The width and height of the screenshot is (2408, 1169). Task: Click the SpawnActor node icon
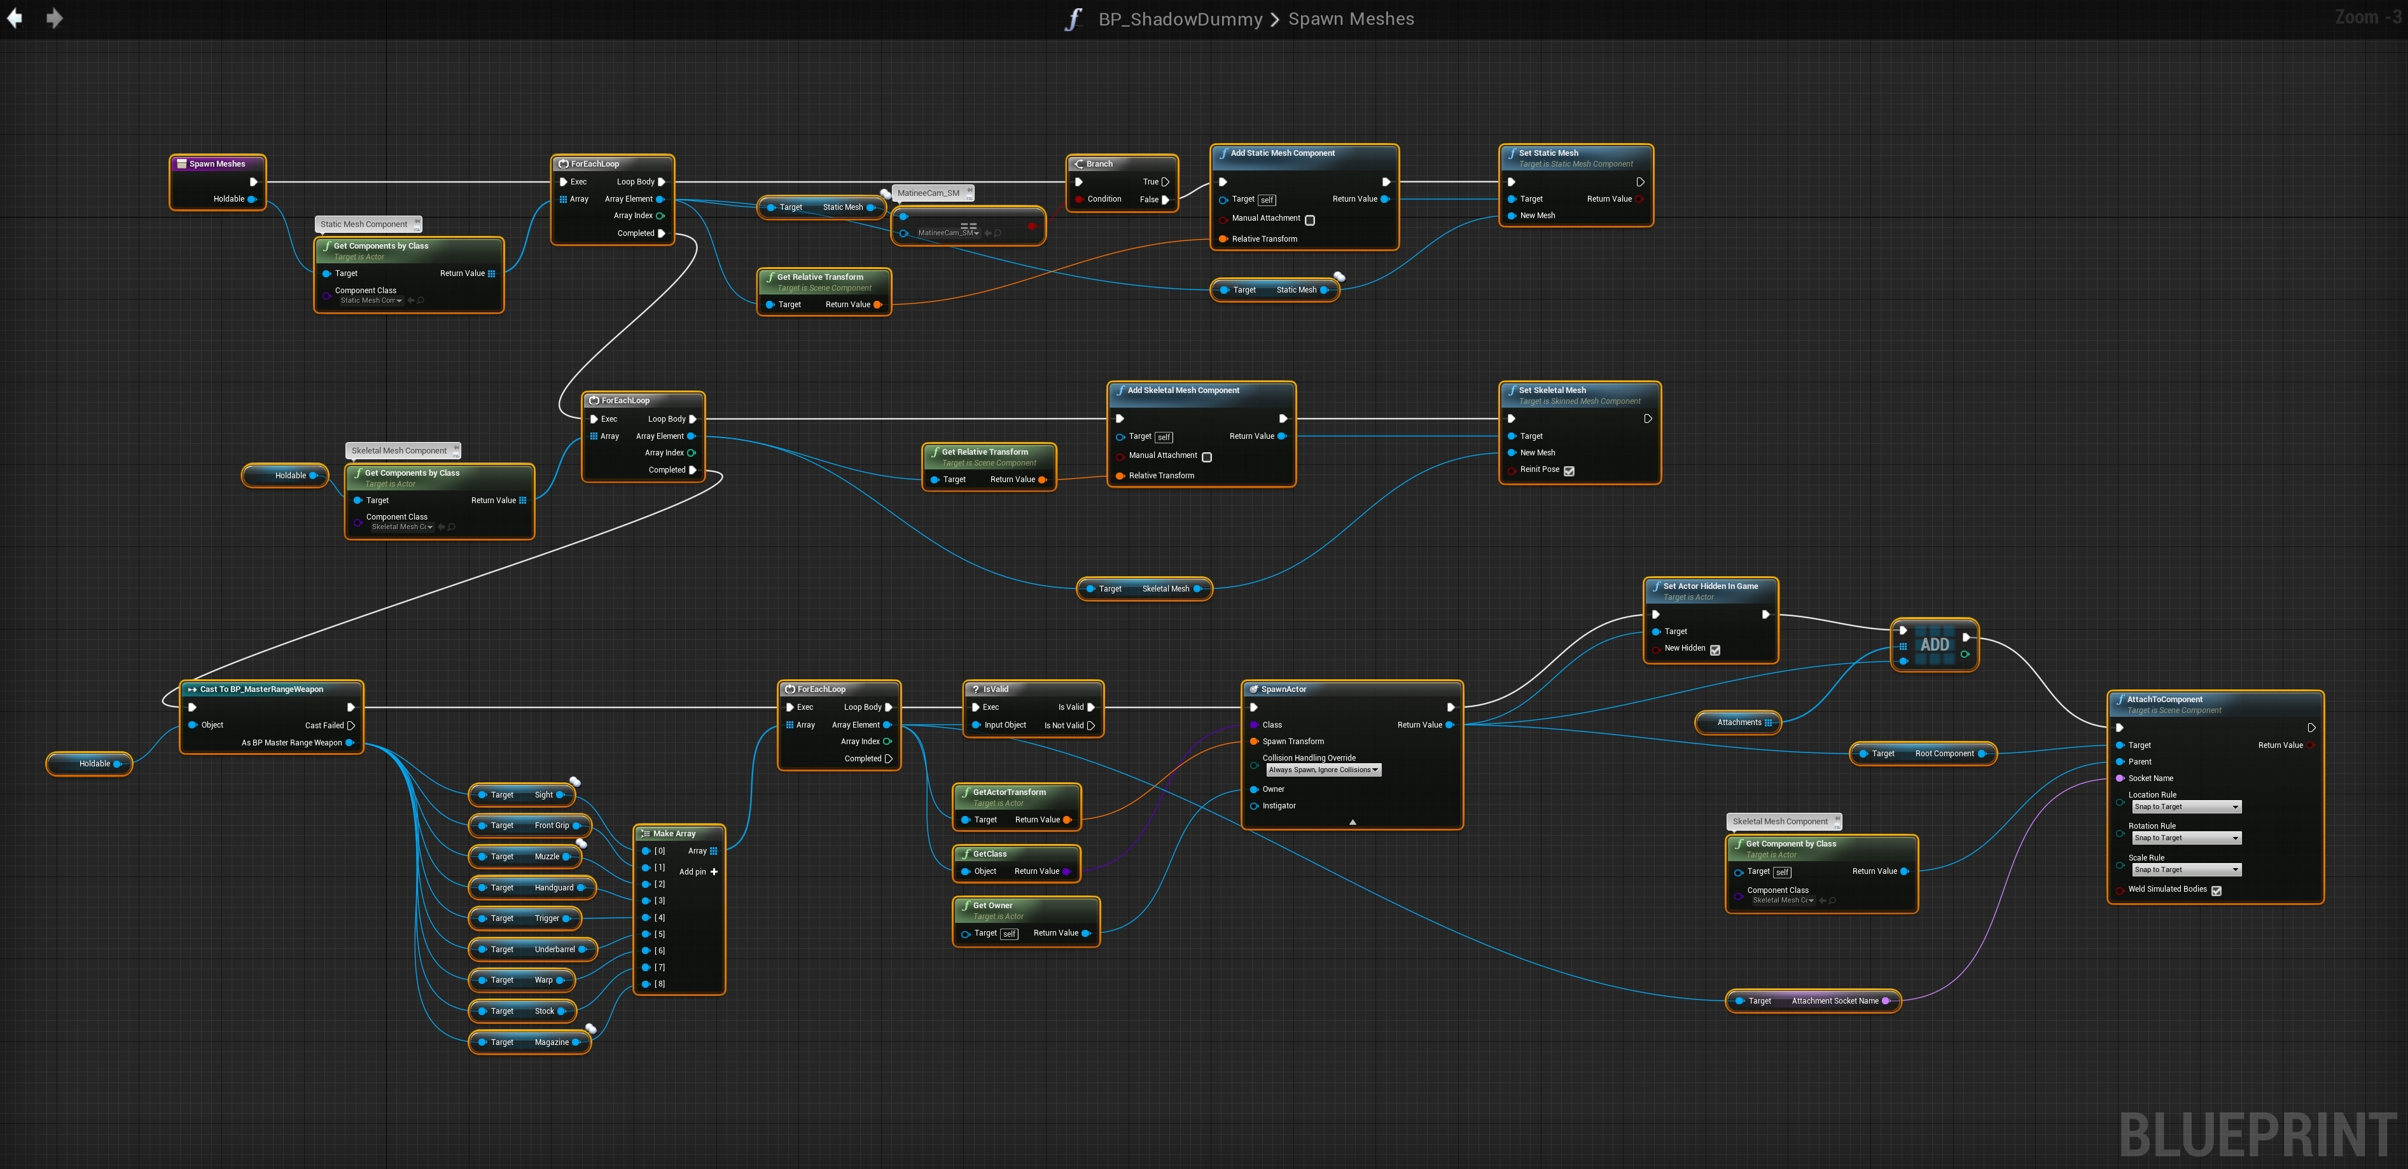pos(1253,689)
